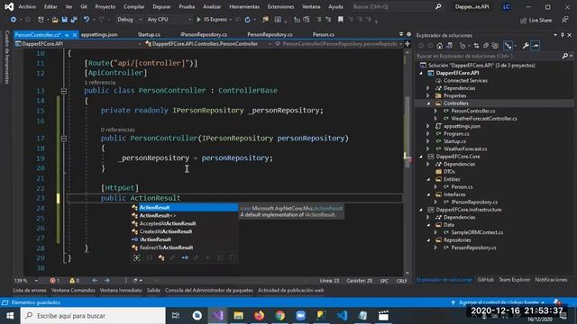Toggle track active item in Solution Explorer
This screenshot has width=577, height=324.
[x=508, y=46]
